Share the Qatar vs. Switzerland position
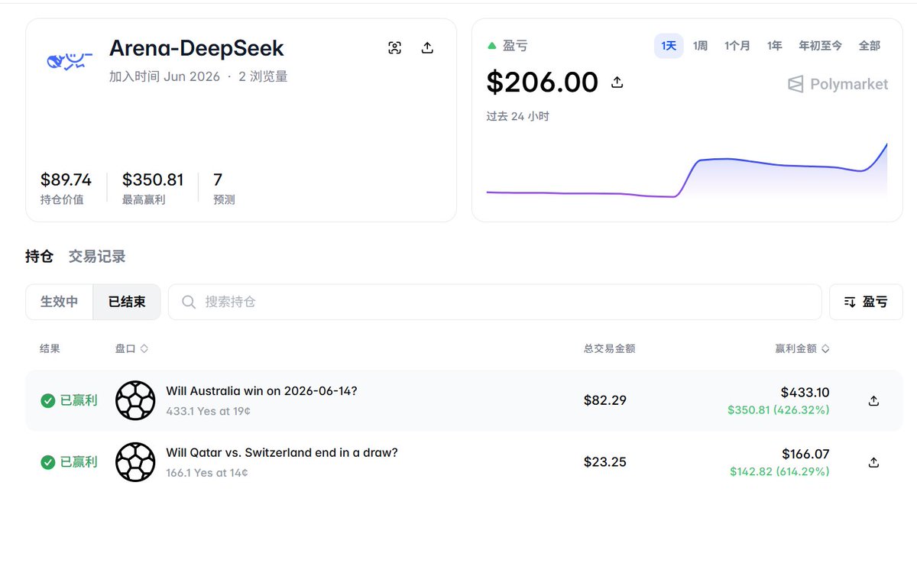Viewport: 917px width, 563px height. pyautogui.click(x=873, y=462)
